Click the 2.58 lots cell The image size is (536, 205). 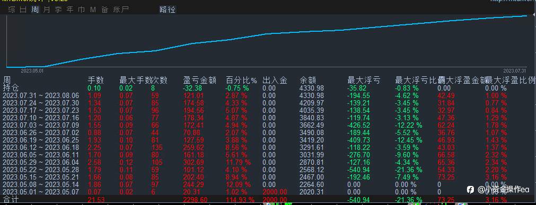(x=95, y=162)
